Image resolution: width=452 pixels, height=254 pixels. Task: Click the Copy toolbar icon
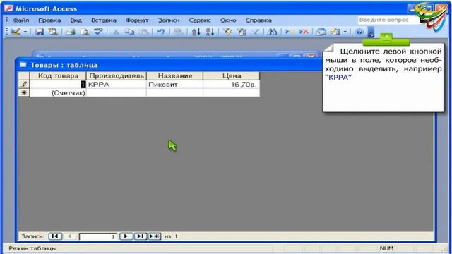[x=130, y=32]
